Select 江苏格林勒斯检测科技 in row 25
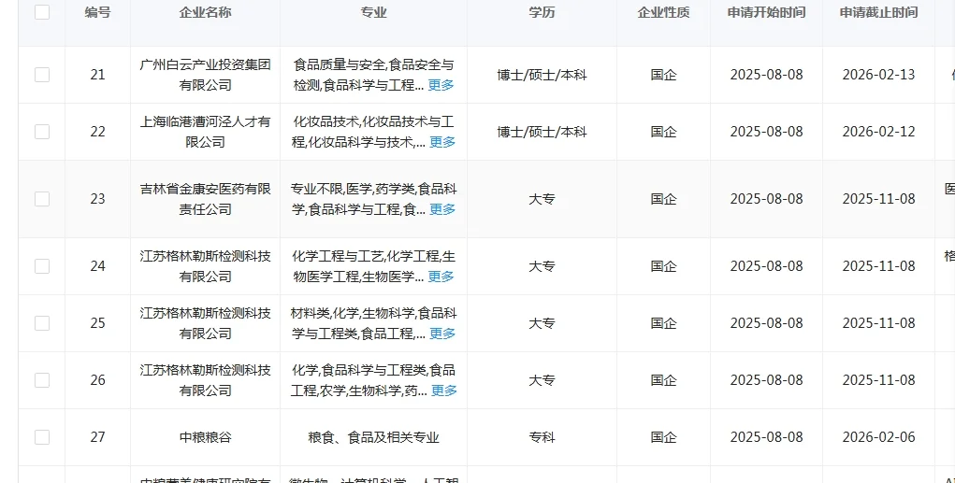The height and width of the screenshot is (483, 955). (x=205, y=323)
